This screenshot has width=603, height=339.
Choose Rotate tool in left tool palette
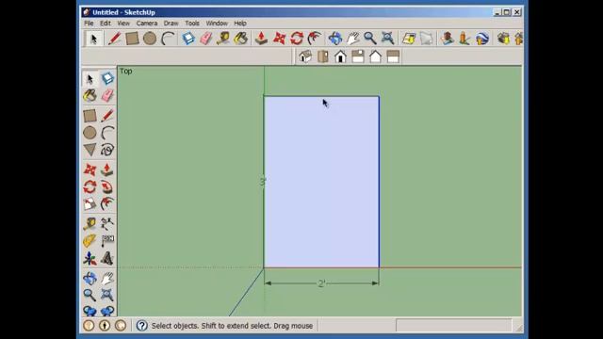click(90, 186)
